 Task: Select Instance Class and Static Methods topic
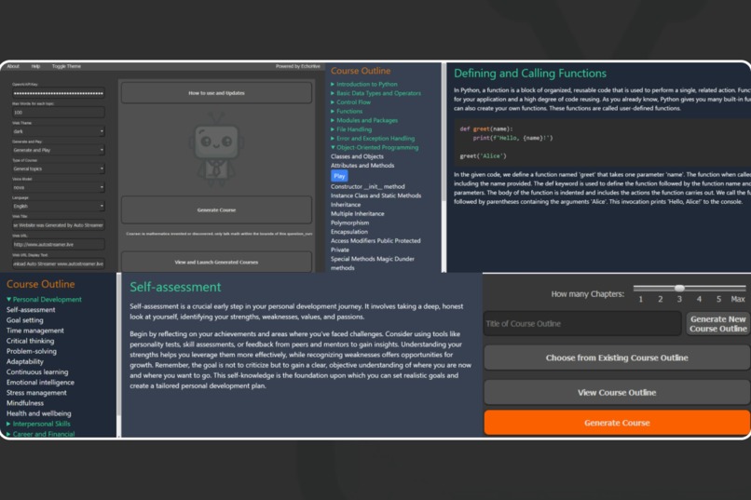click(376, 196)
